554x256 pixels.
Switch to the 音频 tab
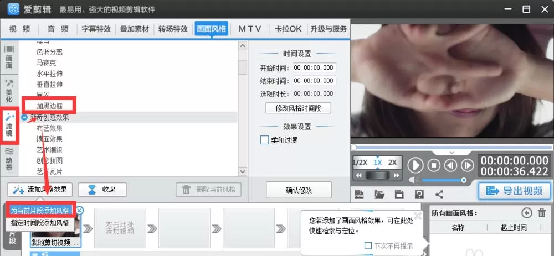[x=58, y=29]
